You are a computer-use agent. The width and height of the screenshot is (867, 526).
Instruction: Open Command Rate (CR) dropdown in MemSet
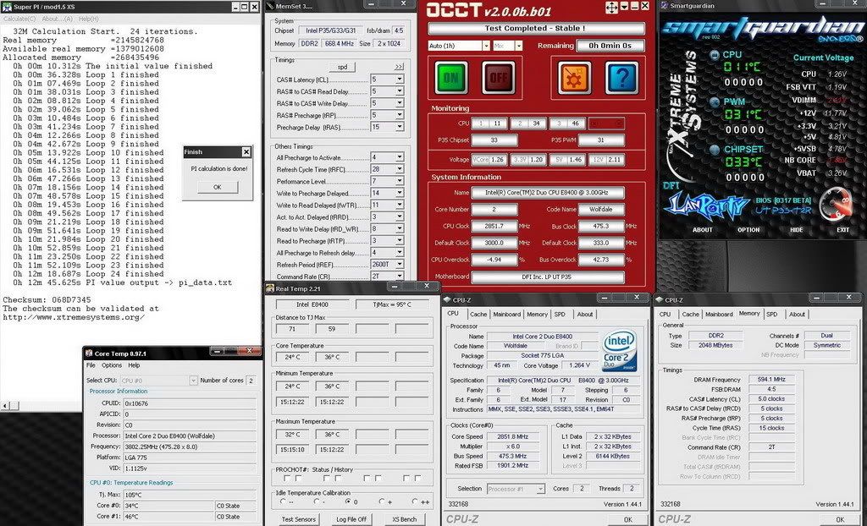[400, 277]
